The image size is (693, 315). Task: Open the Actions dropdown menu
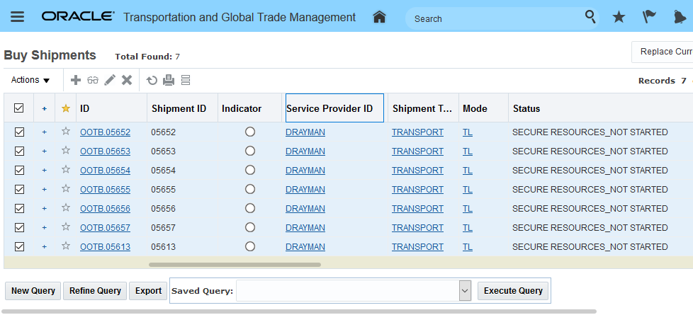point(30,80)
